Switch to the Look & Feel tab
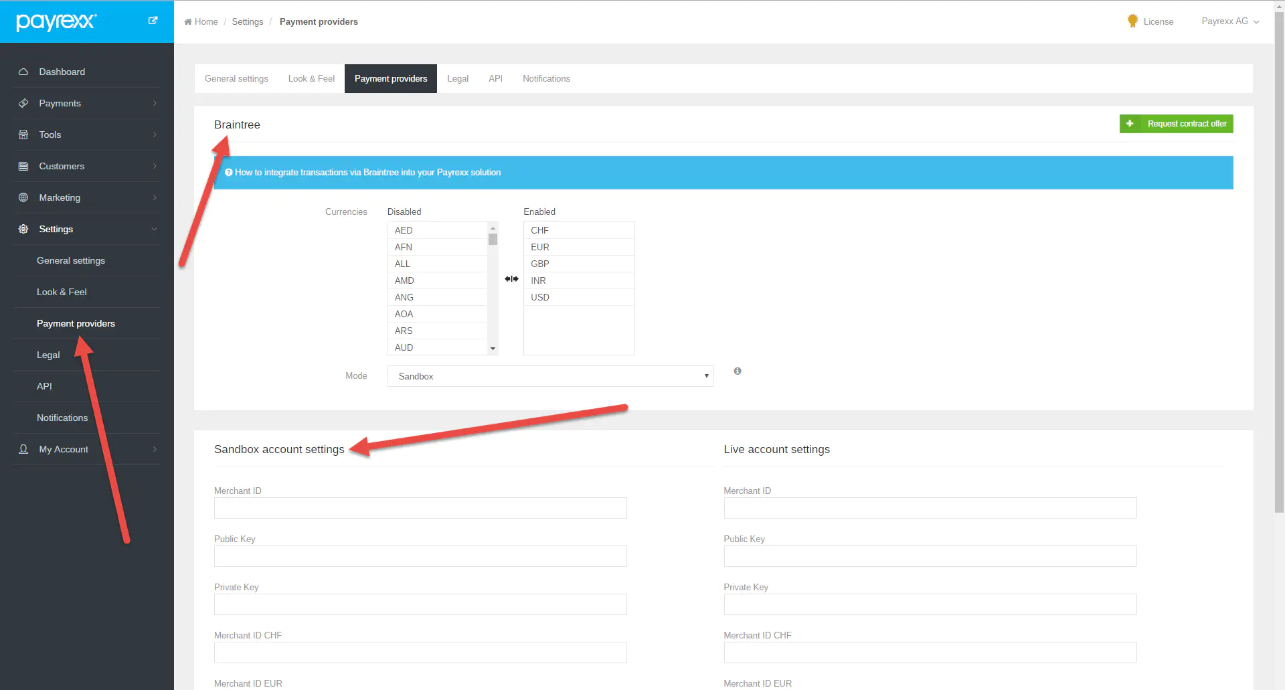The image size is (1285, 690). (x=311, y=78)
